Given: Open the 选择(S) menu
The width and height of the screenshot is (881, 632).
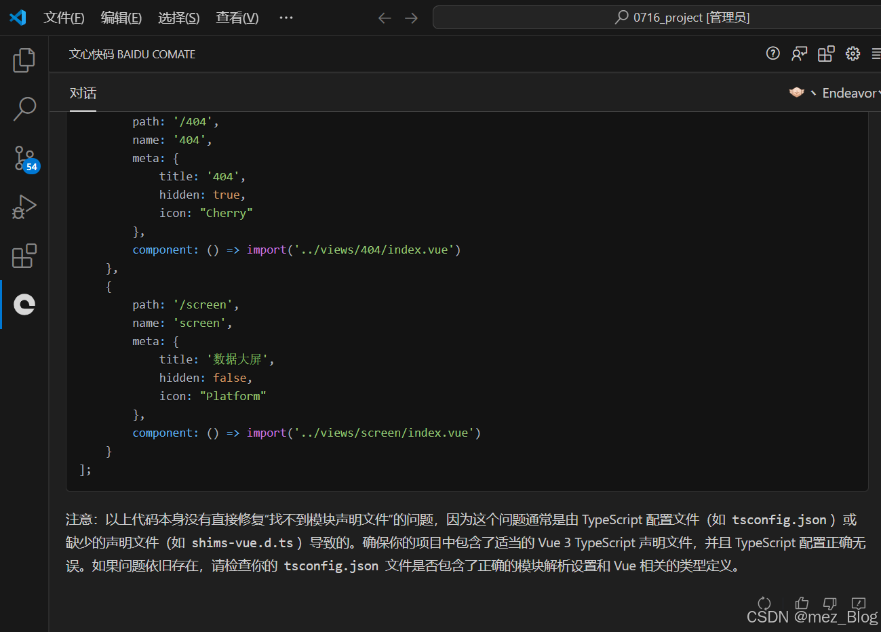Looking at the screenshot, I should tap(179, 18).
